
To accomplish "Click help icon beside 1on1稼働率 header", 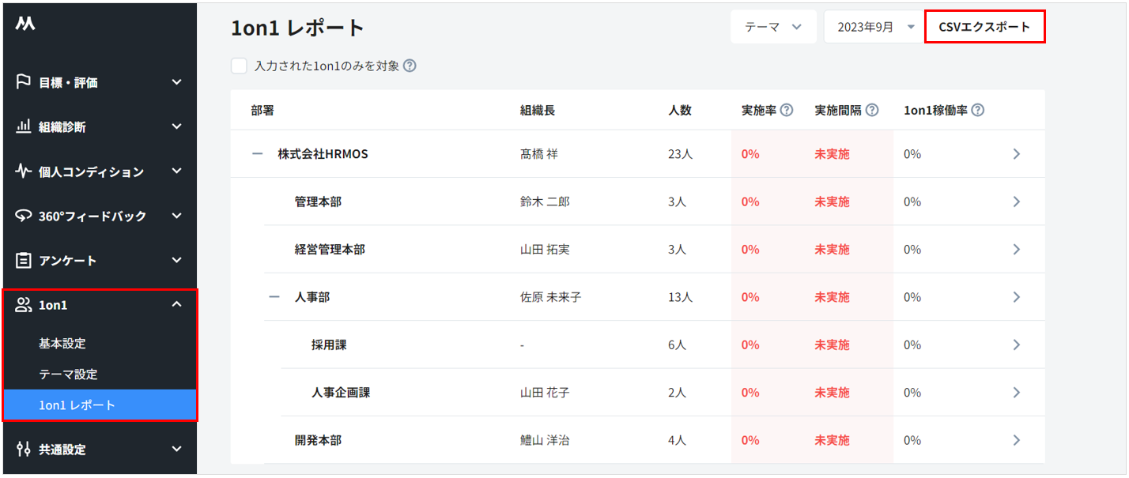I will coord(977,111).
